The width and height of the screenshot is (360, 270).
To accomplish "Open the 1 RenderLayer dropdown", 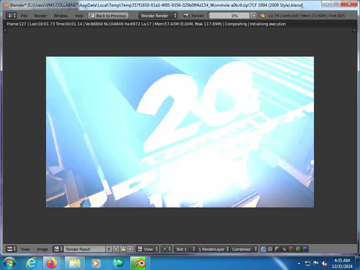I will 213,249.
